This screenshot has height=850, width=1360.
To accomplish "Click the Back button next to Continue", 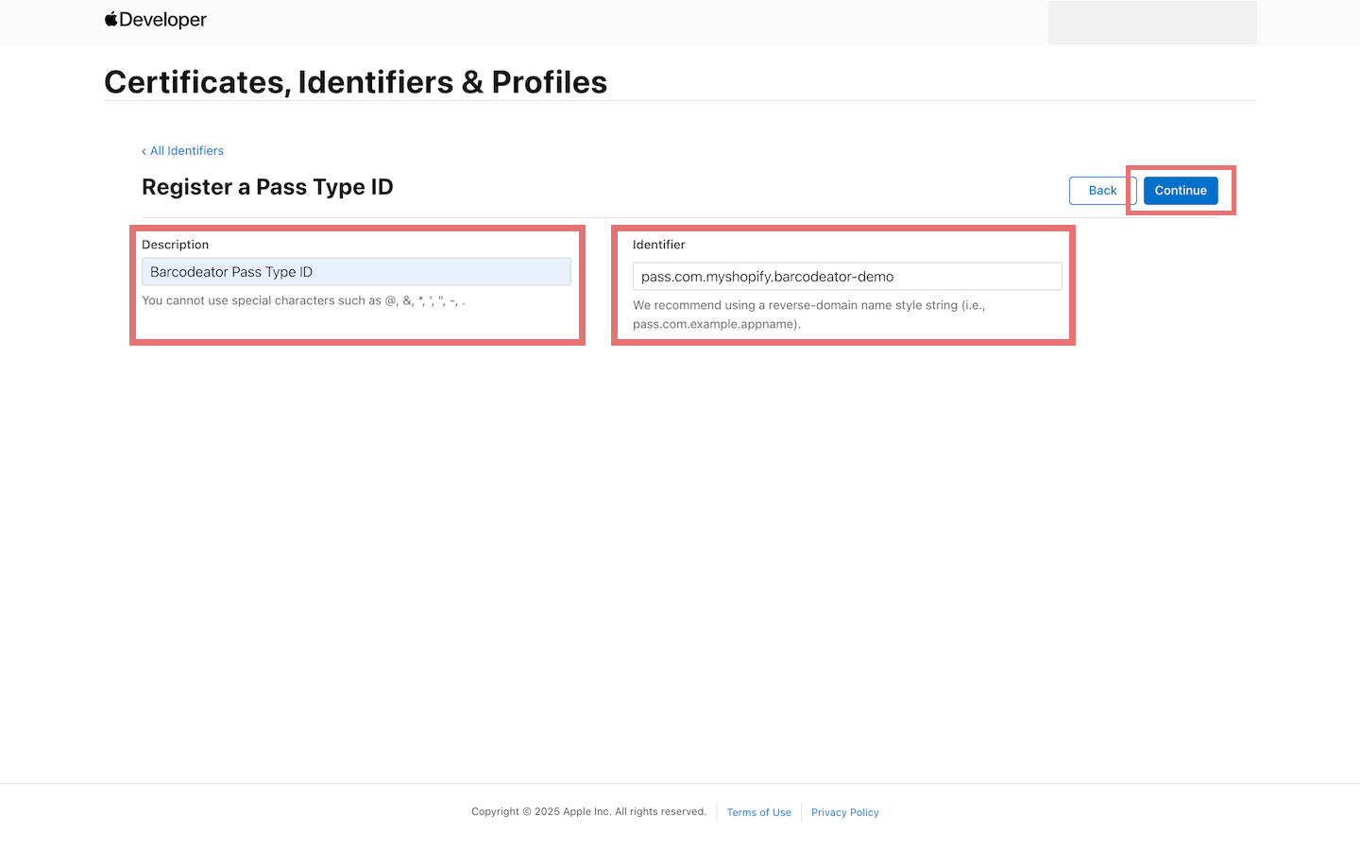I will [1101, 190].
